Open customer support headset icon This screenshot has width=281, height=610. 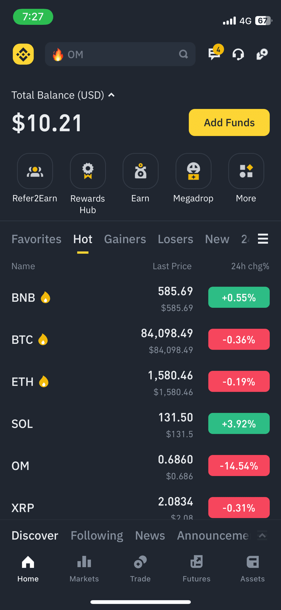238,54
